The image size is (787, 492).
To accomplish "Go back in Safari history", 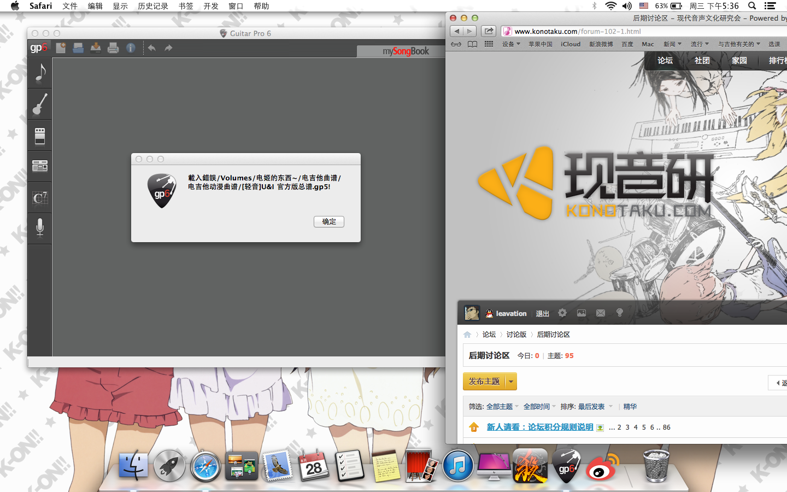I will pos(457,31).
